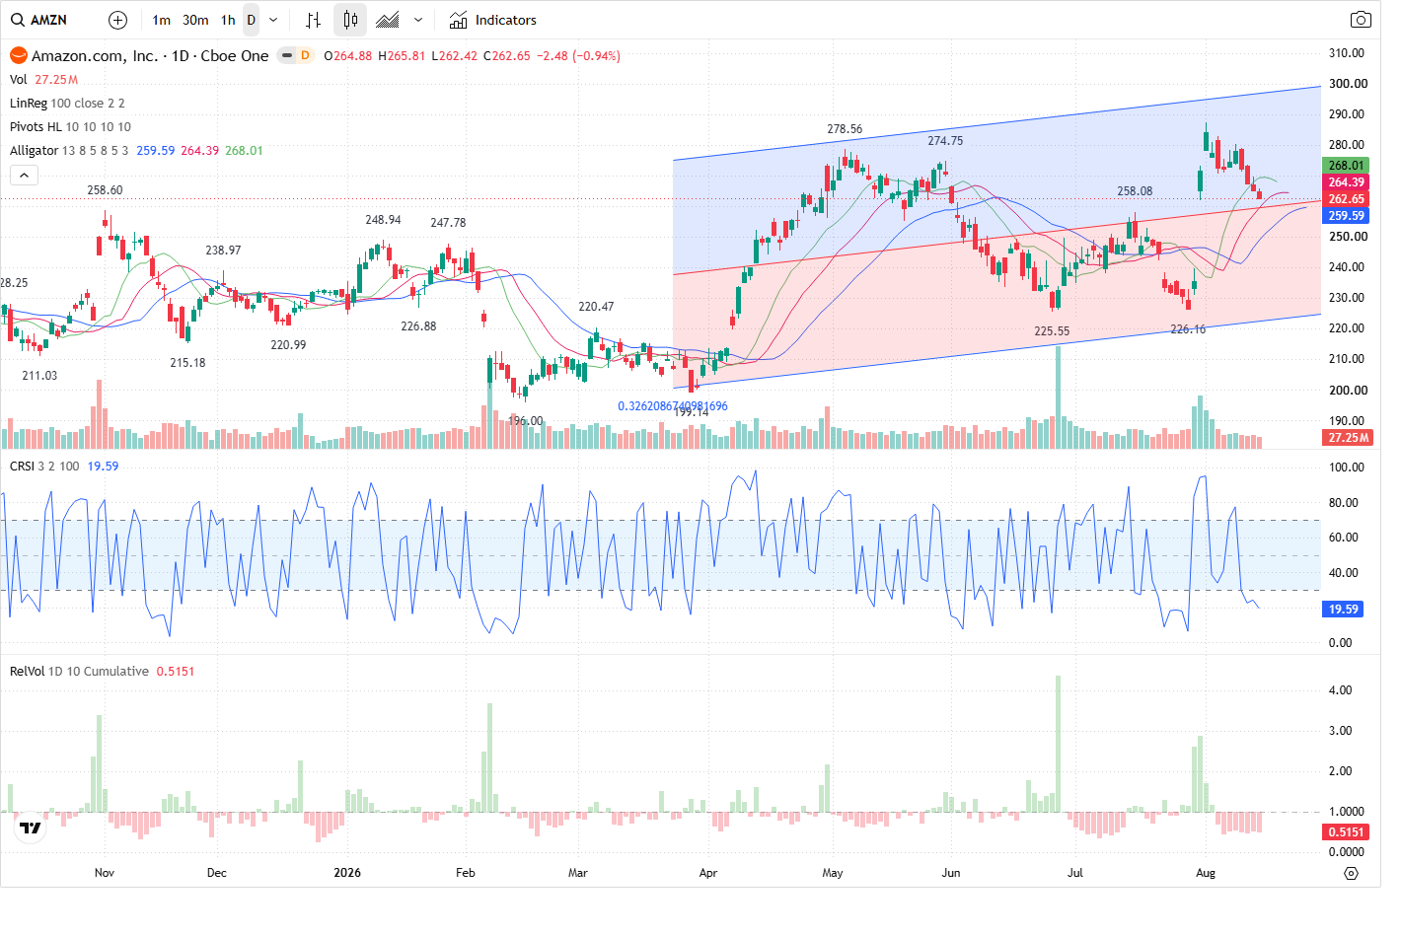The image size is (1401, 937).
Task: Click the 258.08 pivot label
Action: click(x=1135, y=191)
